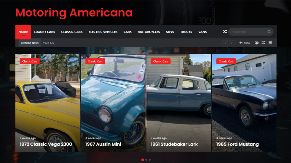Show previous breaking news item
The image size is (291, 163).
225,43
